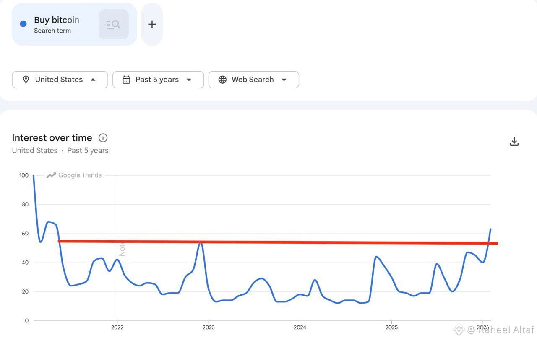The width and height of the screenshot is (537, 340).
Task: Expand the Past 5 years time range dropdown
Action: coord(158,80)
